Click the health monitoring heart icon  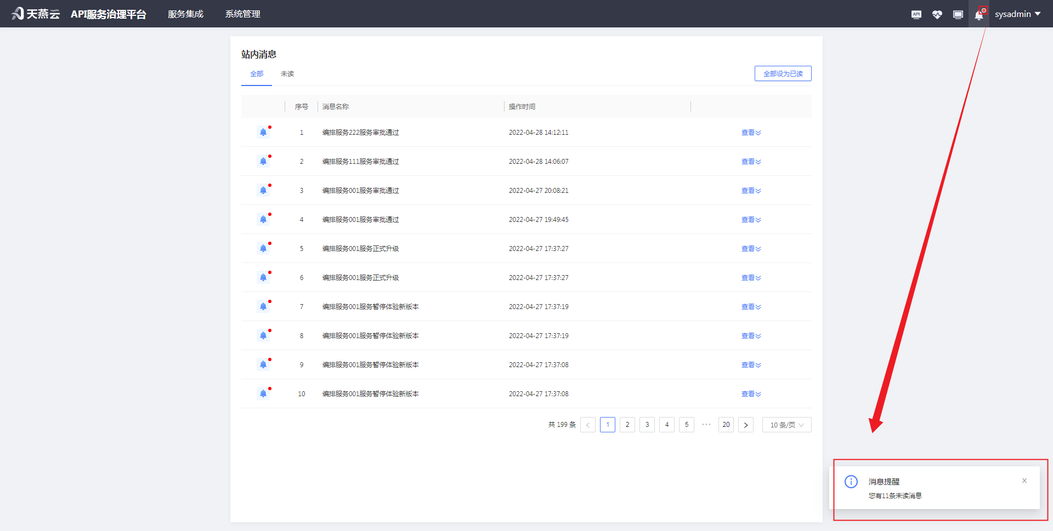[x=937, y=14]
